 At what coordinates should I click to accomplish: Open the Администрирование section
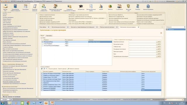148,7
